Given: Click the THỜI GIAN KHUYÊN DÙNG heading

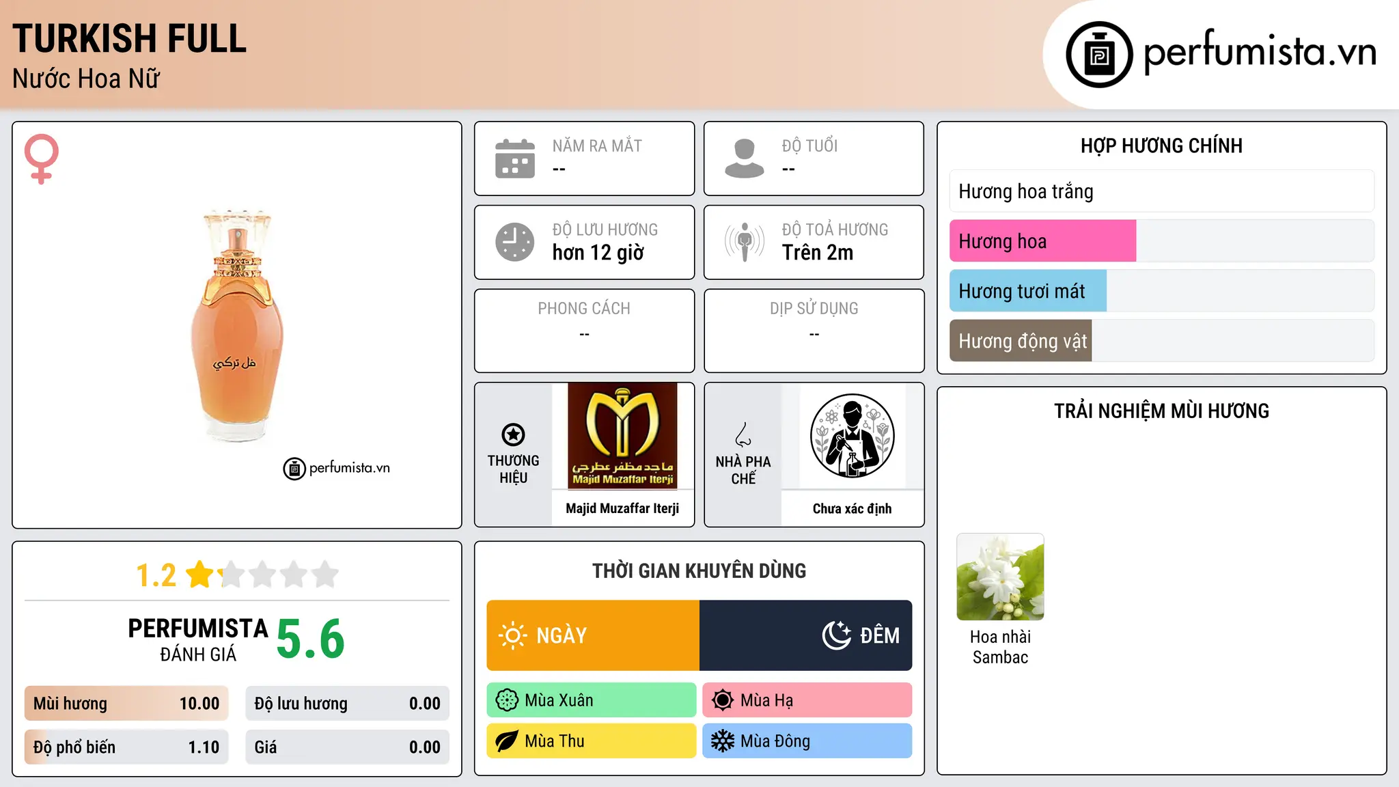Looking at the screenshot, I should [x=699, y=570].
